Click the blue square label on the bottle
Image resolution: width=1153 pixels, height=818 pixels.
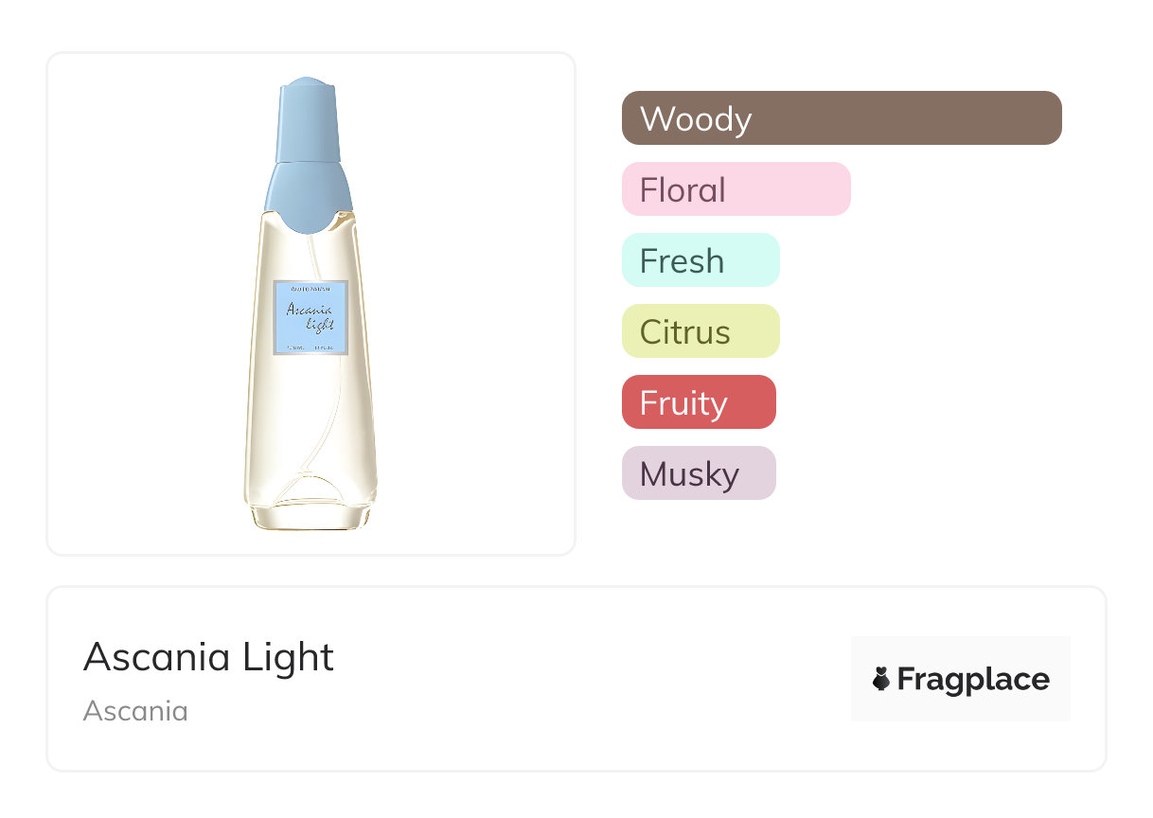click(x=310, y=317)
